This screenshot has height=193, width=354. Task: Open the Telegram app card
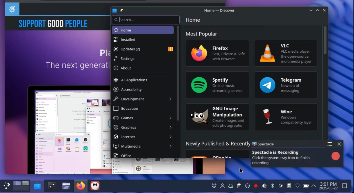285,85
